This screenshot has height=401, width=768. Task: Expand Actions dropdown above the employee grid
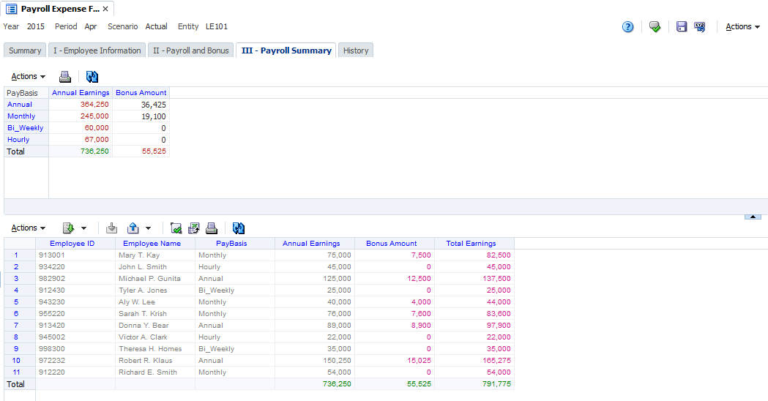click(x=29, y=228)
